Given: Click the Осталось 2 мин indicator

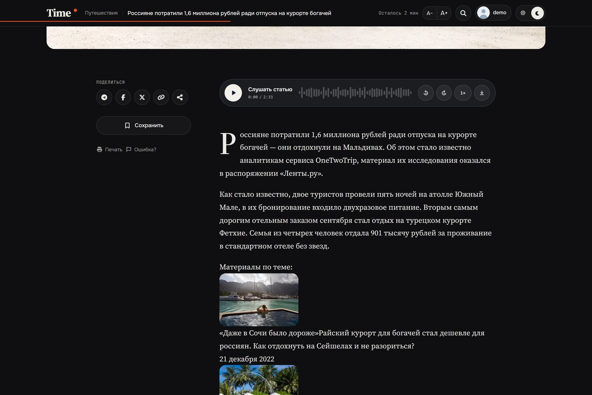Looking at the screenshot, I should click(x=398, y=13).
